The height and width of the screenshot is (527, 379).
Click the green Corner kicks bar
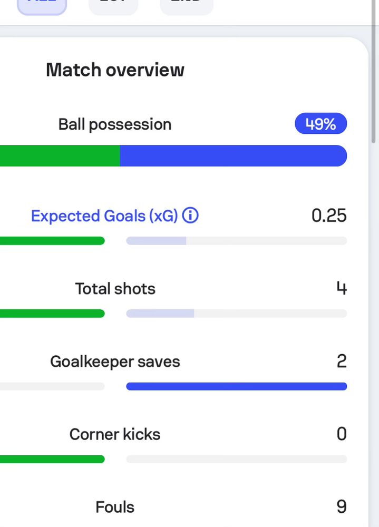[x=52, y=459]
